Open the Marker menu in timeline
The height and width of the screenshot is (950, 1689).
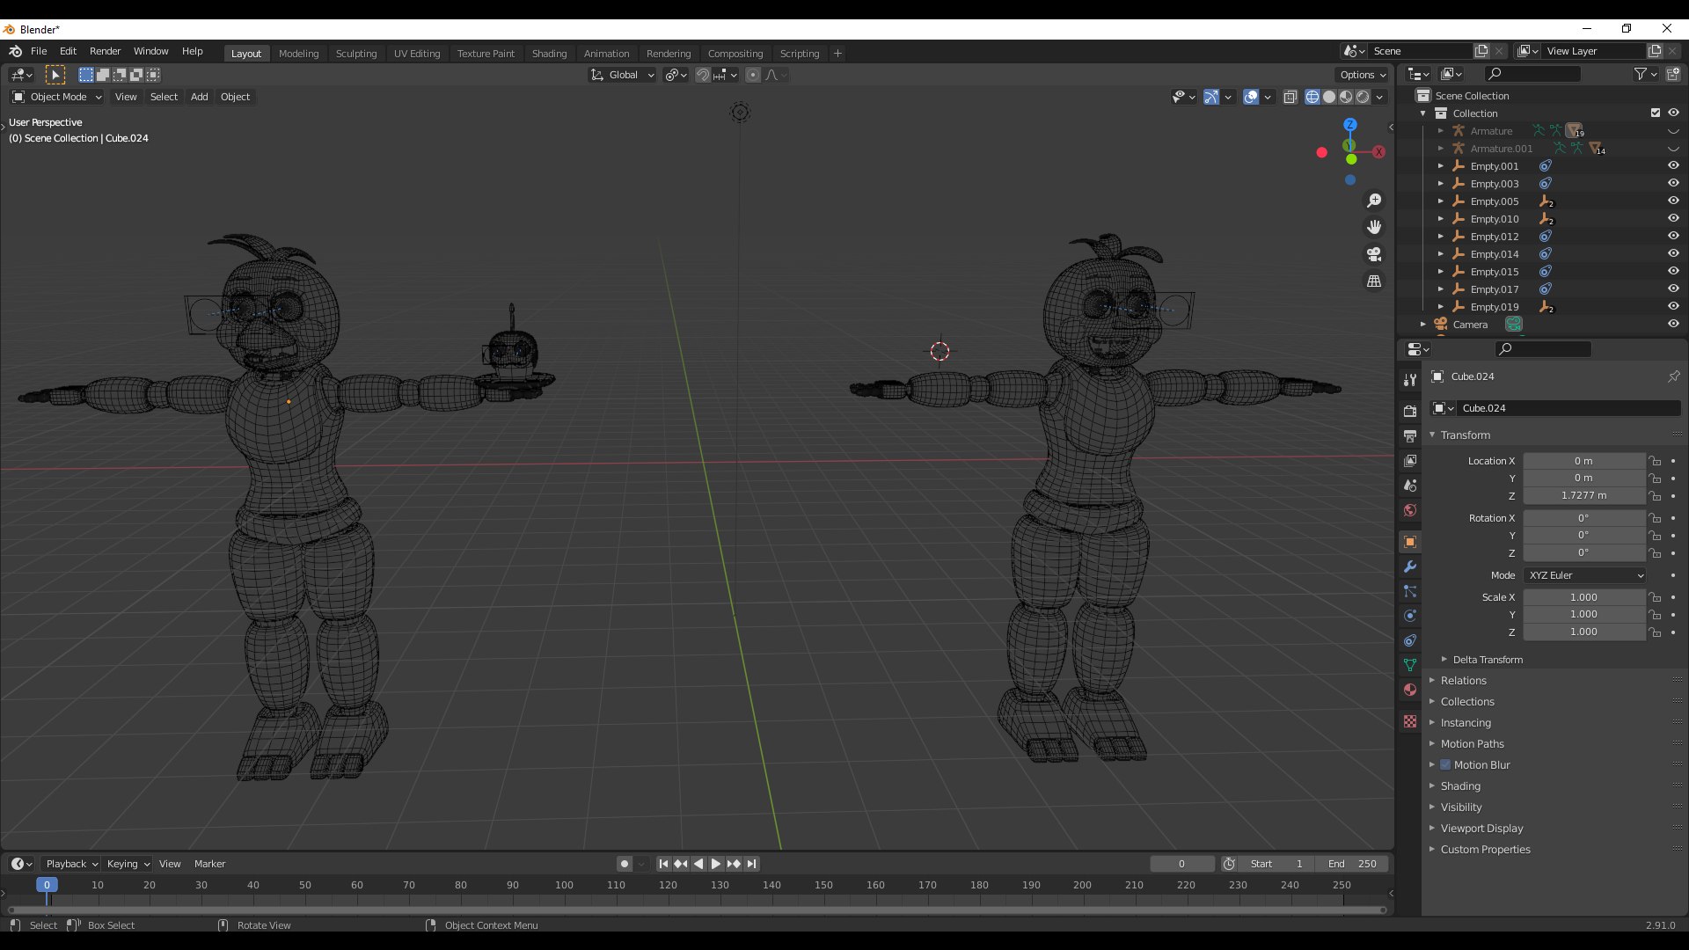(x=209, y=864)
